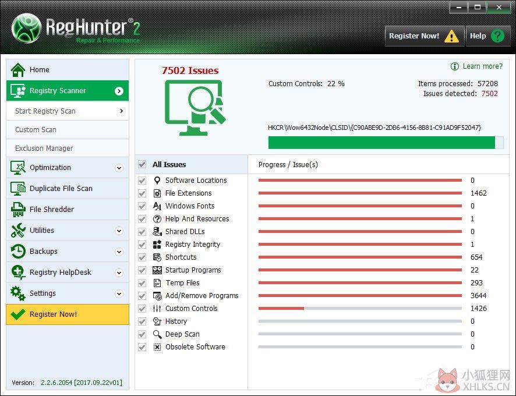
Task: Expand the Utilities section arrow
Action: [119, 231]
